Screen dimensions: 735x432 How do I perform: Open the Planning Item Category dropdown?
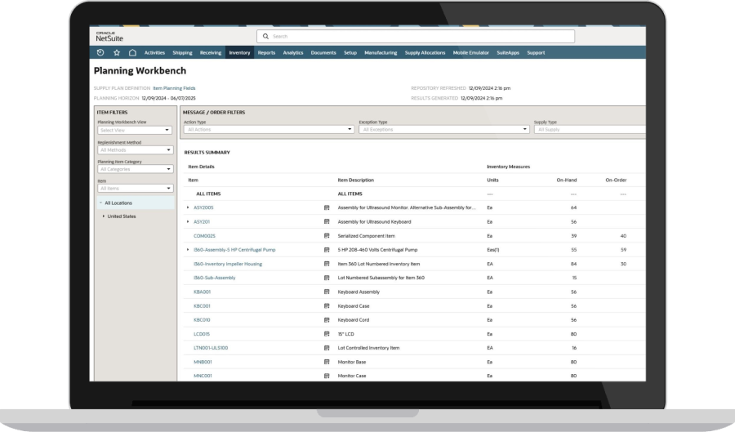pyautogui.click(x=135, y=169)
